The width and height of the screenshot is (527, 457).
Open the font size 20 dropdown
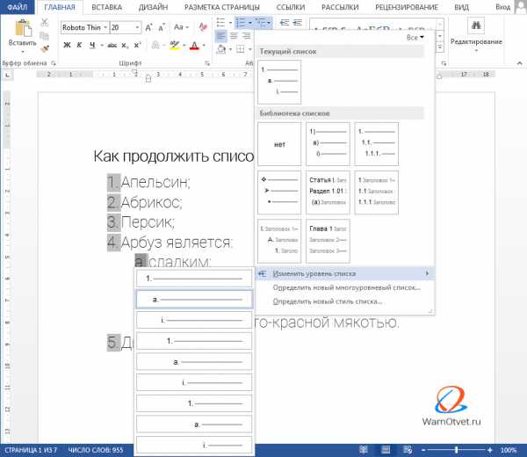(137, 27)
